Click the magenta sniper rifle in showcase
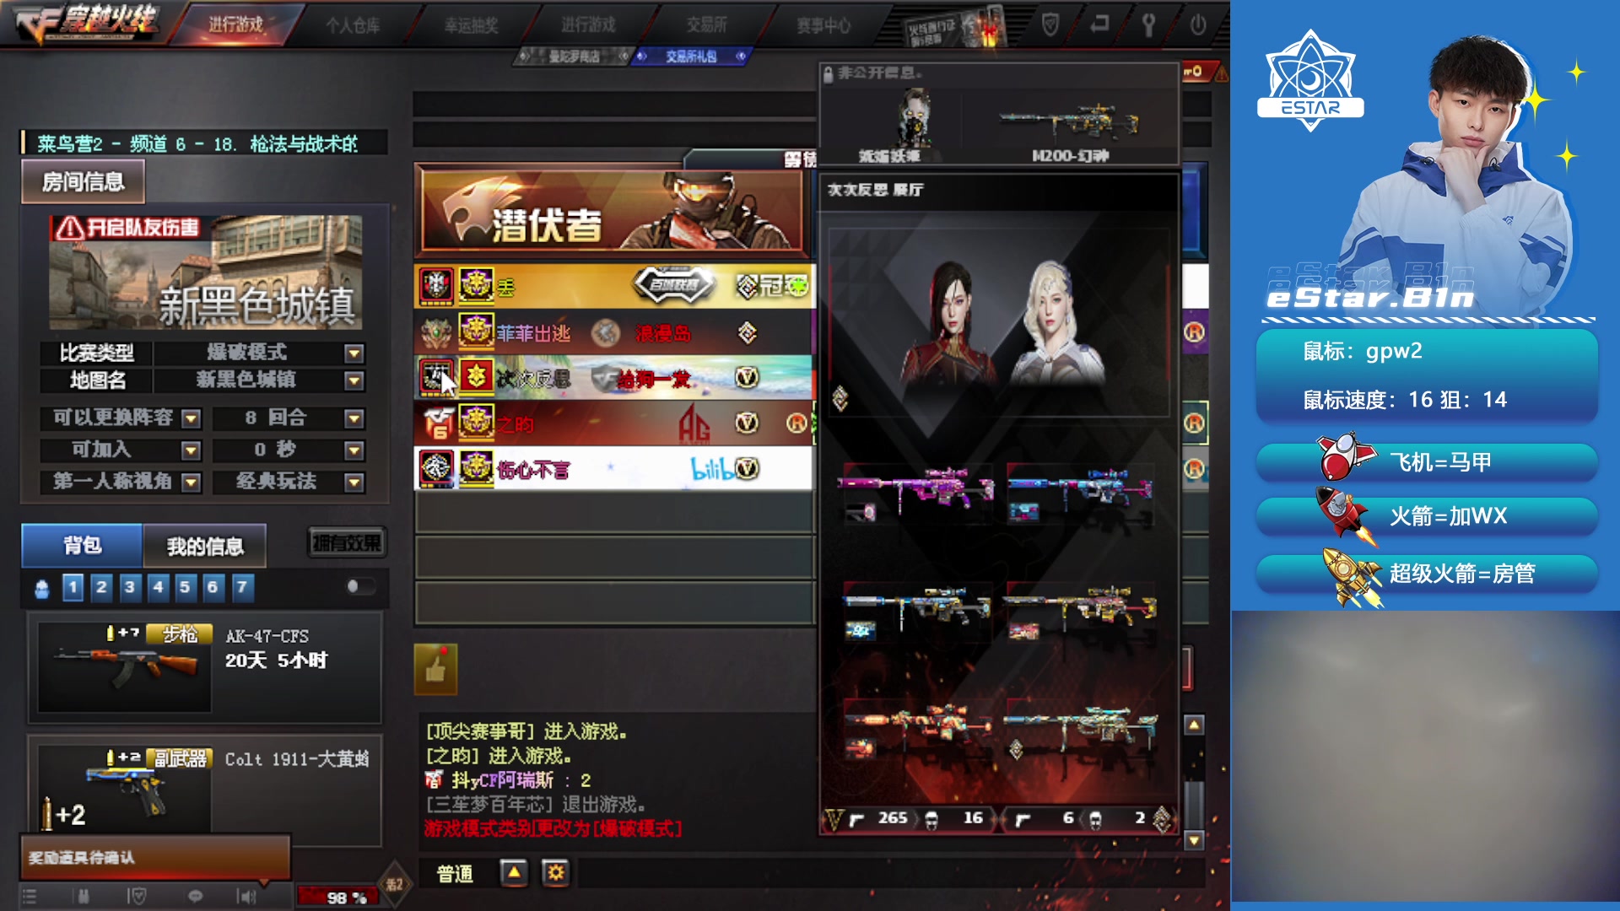 point(915,488)
